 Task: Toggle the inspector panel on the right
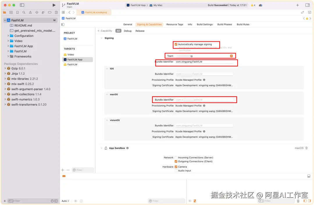click(x=307, y=5)
